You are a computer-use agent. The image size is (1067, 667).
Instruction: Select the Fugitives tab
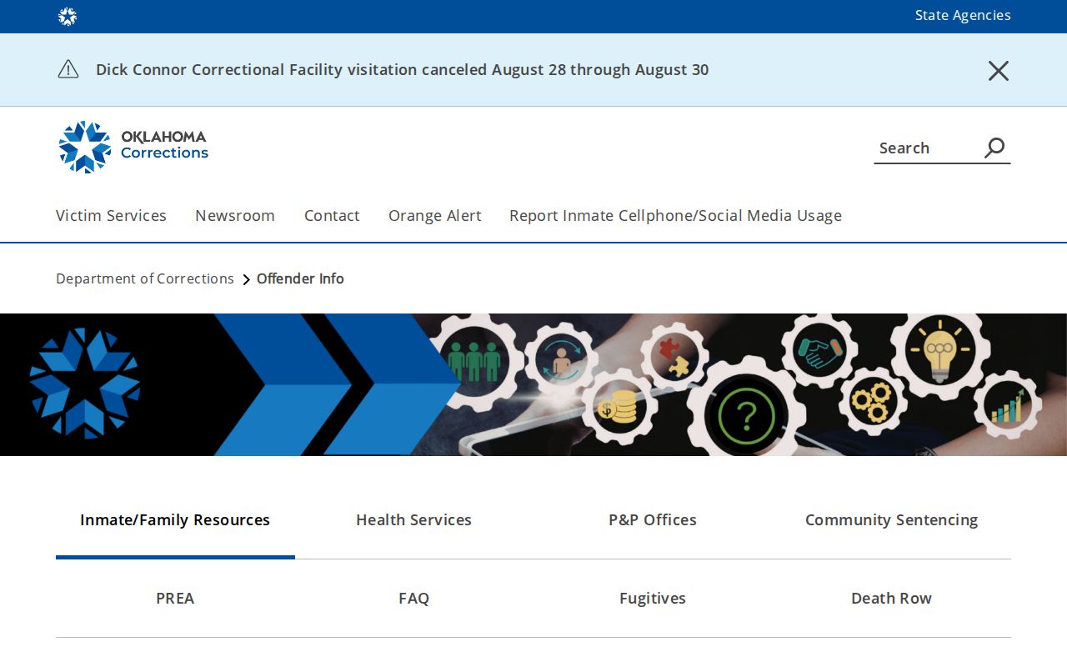tap(653, 598)
